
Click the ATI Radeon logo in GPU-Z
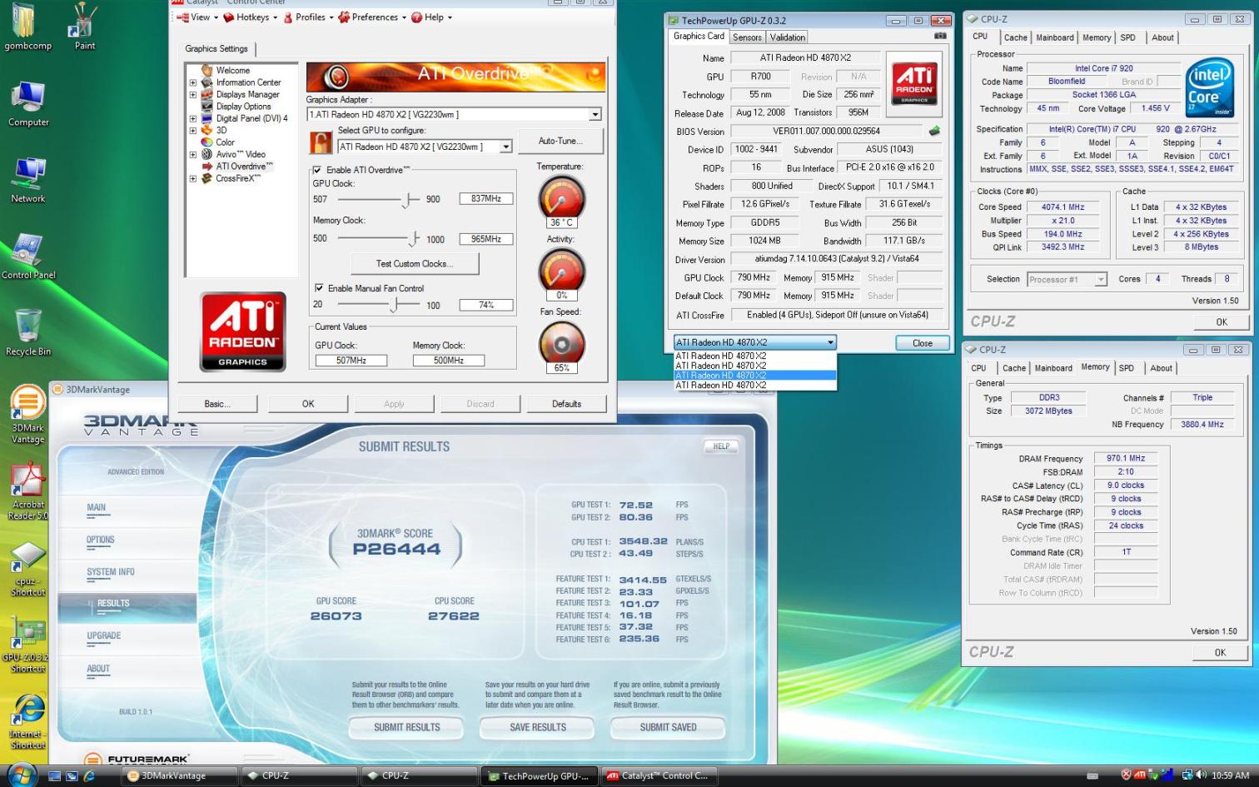[x=914, y=82]
